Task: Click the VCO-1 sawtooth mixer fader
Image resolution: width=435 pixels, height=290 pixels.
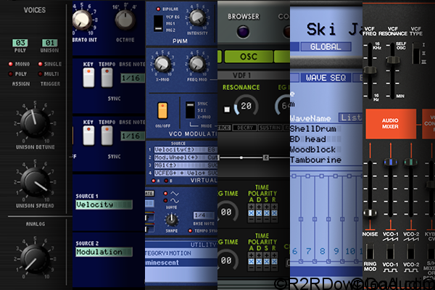Action: 390,162
